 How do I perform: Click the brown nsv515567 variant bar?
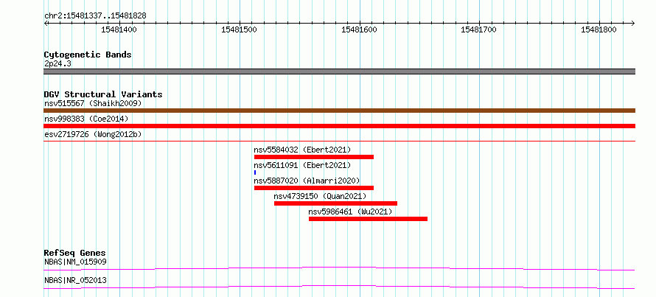[x=339, y=111]
